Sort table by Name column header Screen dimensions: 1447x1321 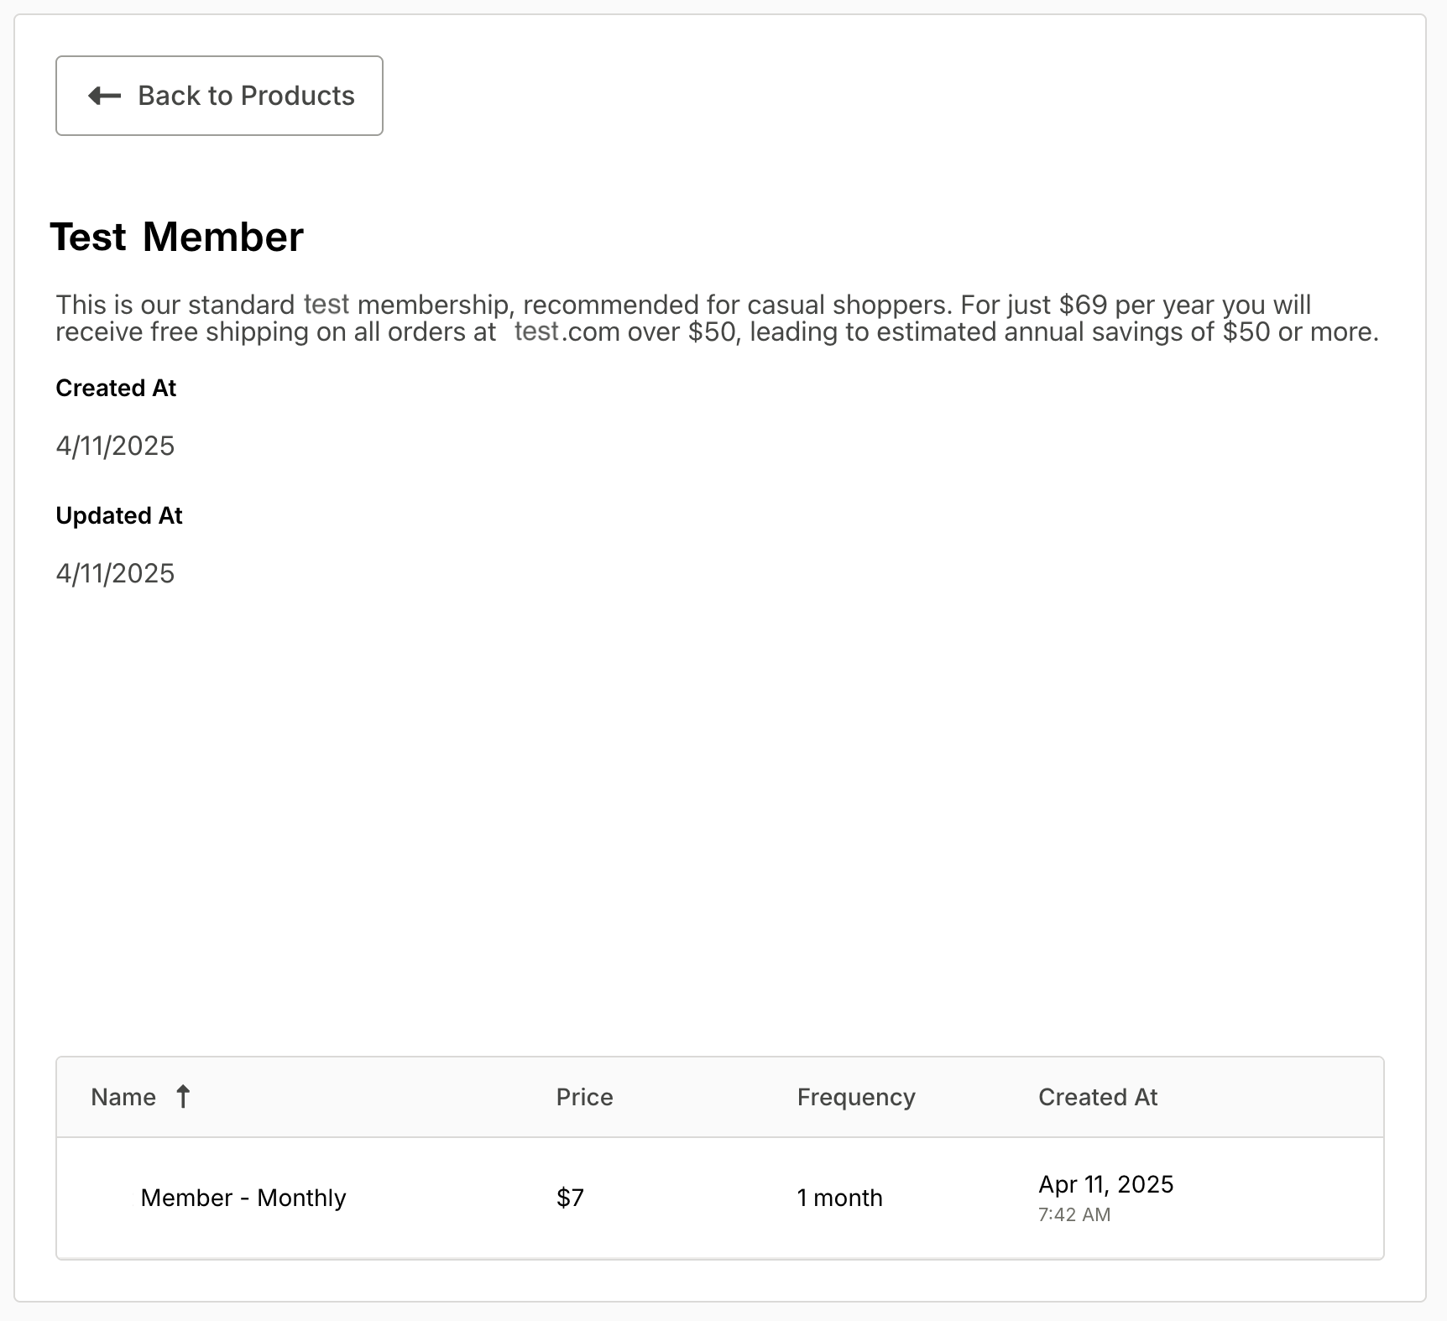point(123,1097)
